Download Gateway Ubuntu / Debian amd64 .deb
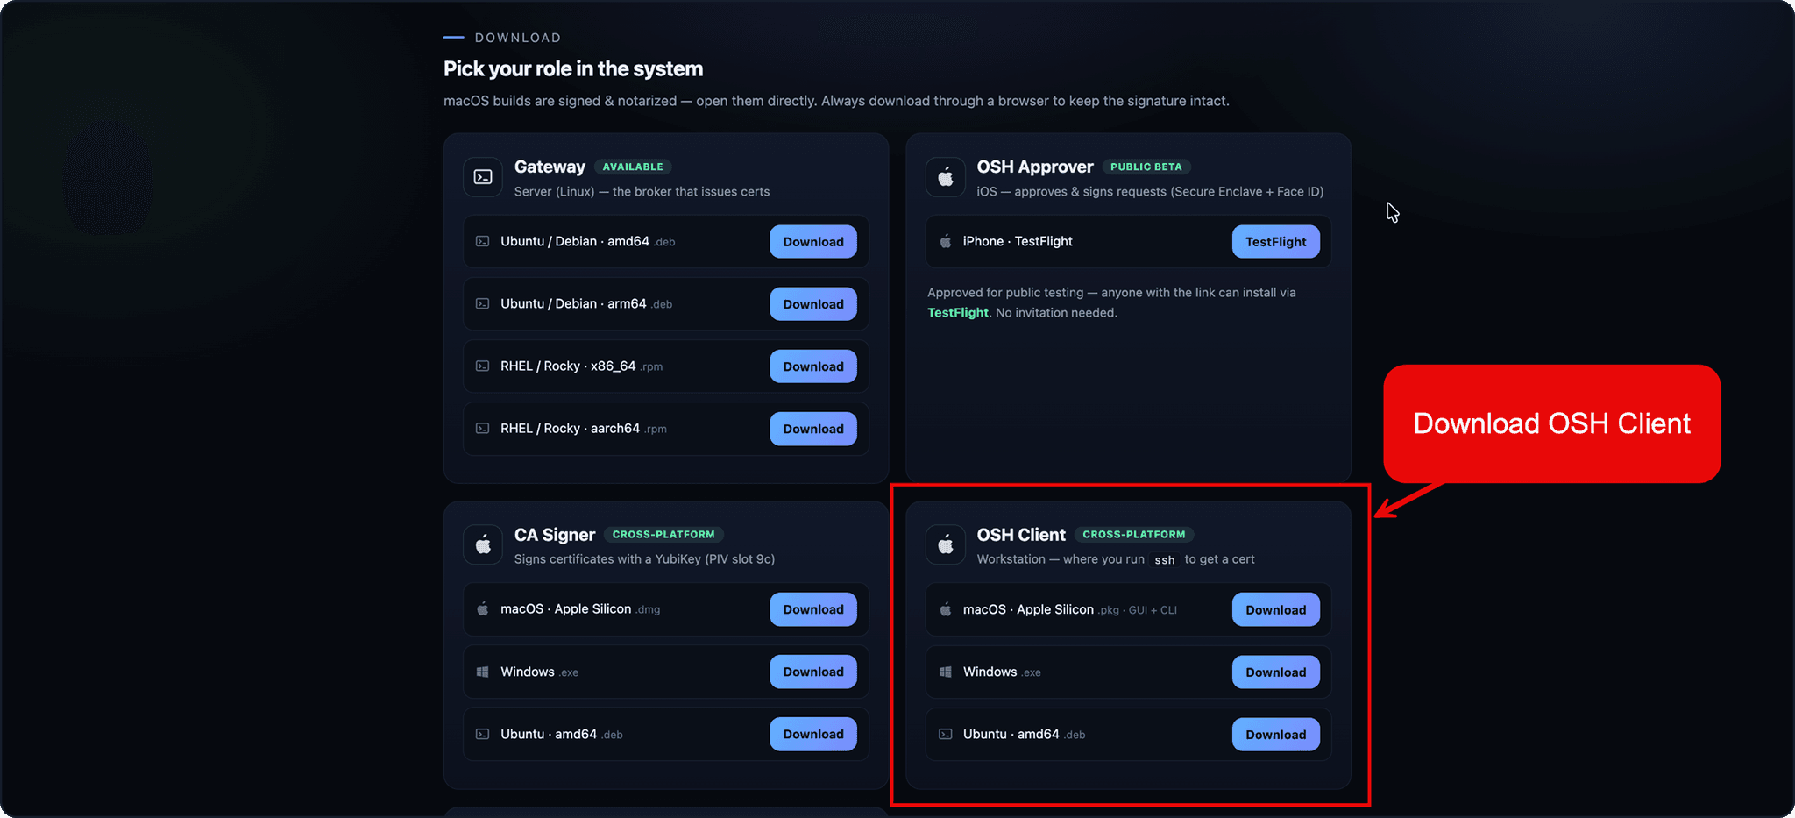 tap(813, 242)
